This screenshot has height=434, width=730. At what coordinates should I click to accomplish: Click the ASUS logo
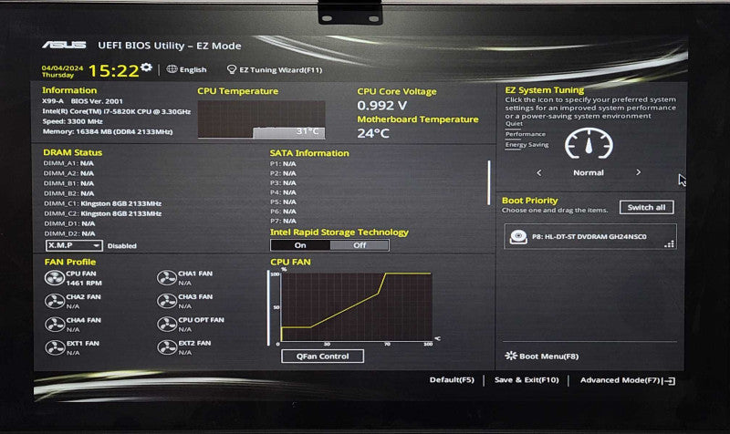pyautogui.click(x=64, y=45)
